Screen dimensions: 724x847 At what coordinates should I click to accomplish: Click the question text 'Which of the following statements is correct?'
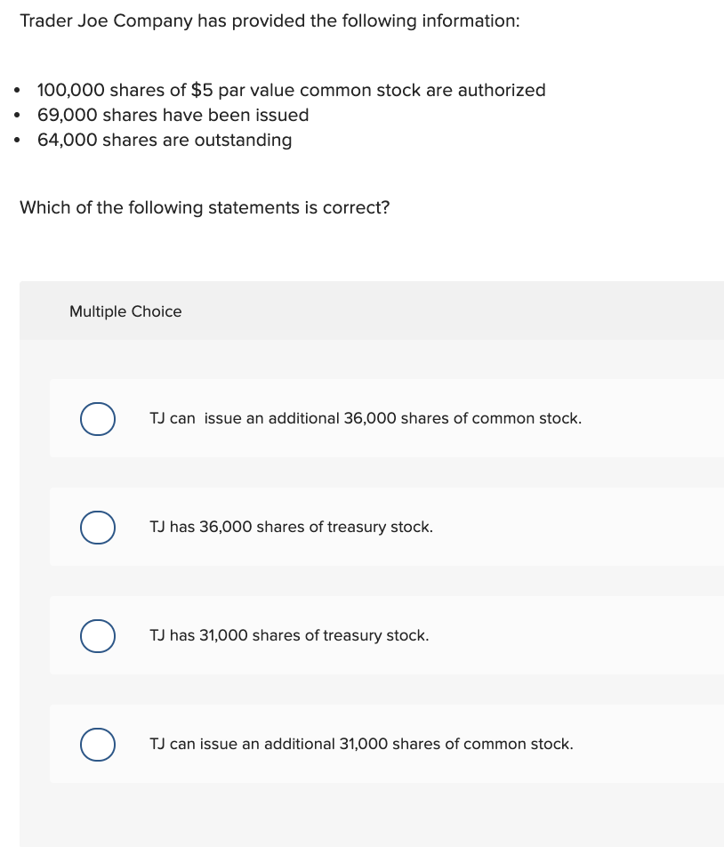click(x=205, y=207)
